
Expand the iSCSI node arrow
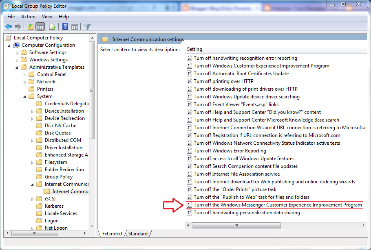coord(32,198)
